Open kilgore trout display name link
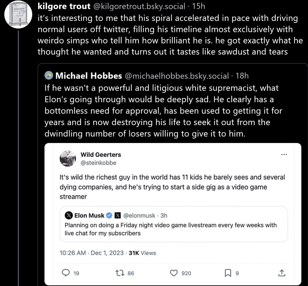Viewport: 308px width, 286px height. (64, 6)
